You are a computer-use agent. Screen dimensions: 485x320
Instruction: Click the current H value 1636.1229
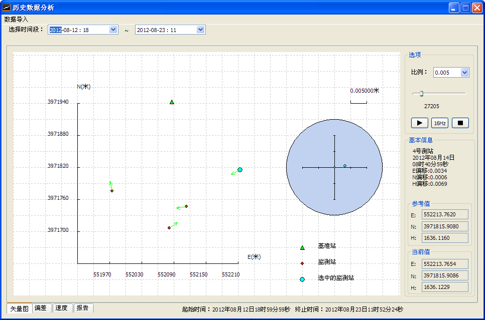[445, 287]
